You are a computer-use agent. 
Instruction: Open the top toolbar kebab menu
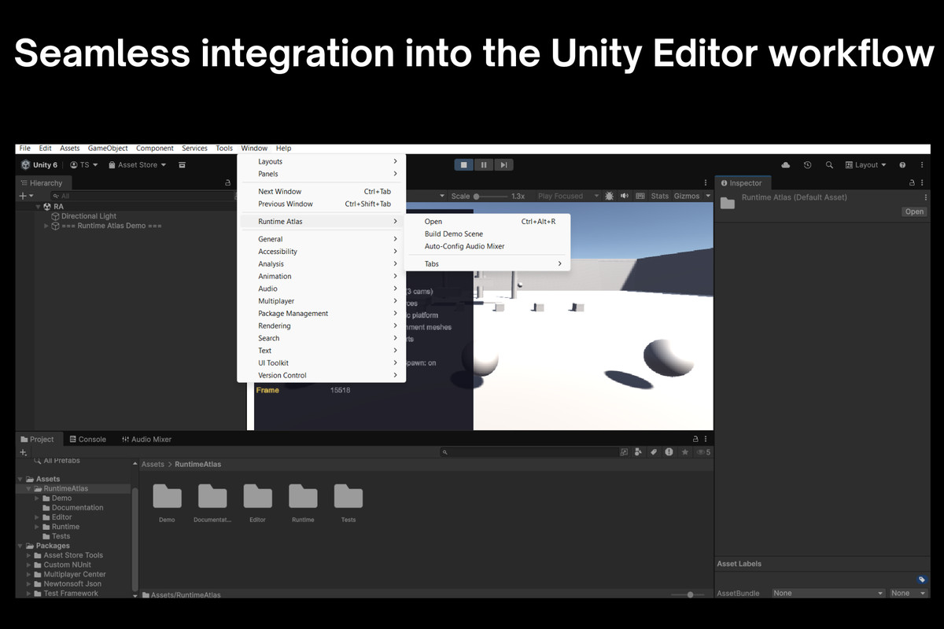click(x=920, y=165)
